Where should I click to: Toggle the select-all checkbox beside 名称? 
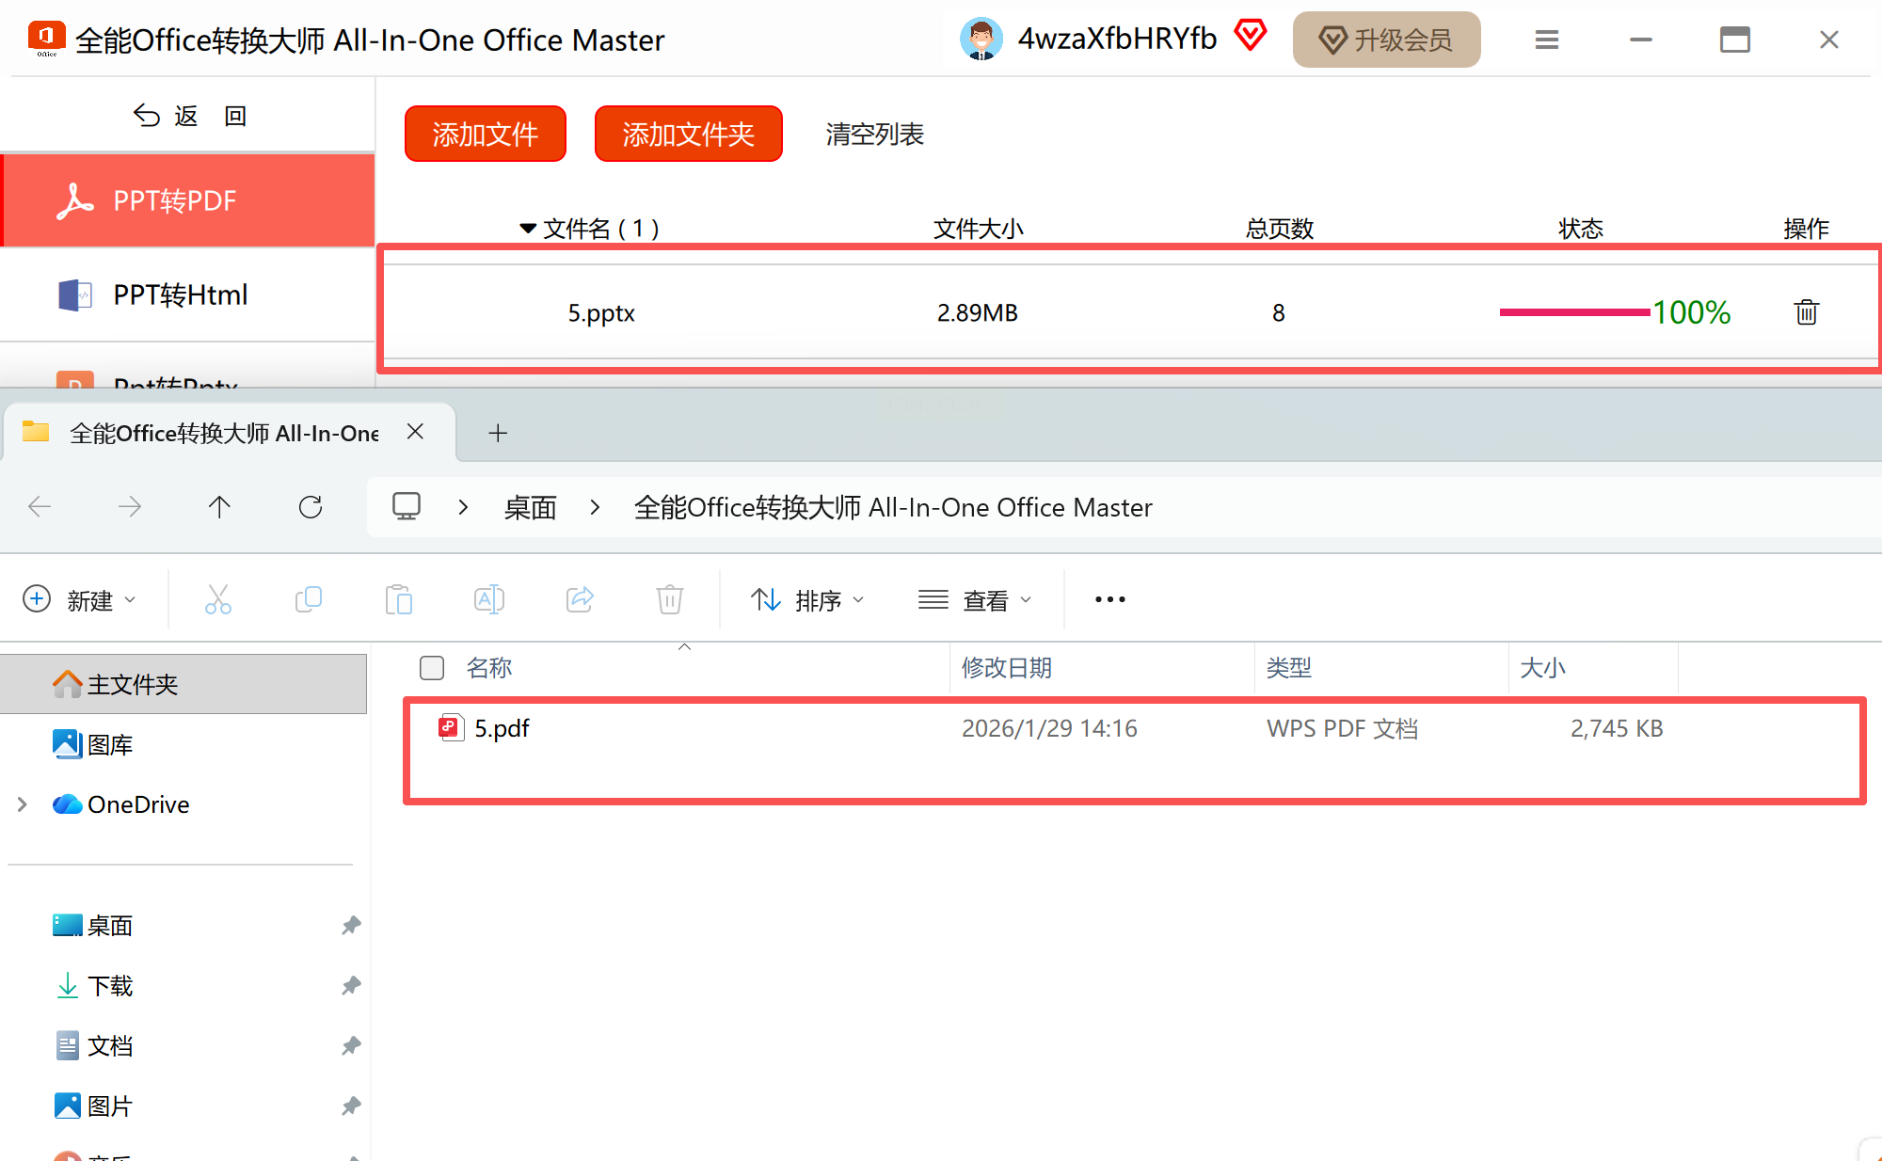click(432, 668)
